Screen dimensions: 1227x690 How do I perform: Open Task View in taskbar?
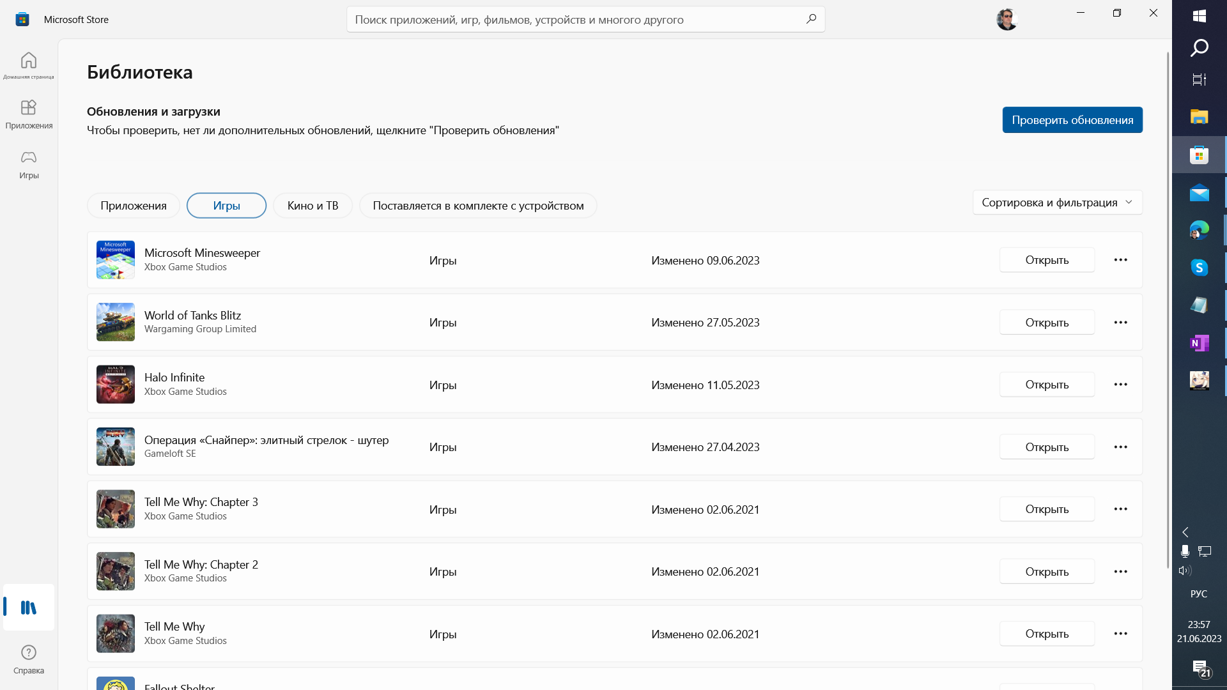tap(1200, 79)
